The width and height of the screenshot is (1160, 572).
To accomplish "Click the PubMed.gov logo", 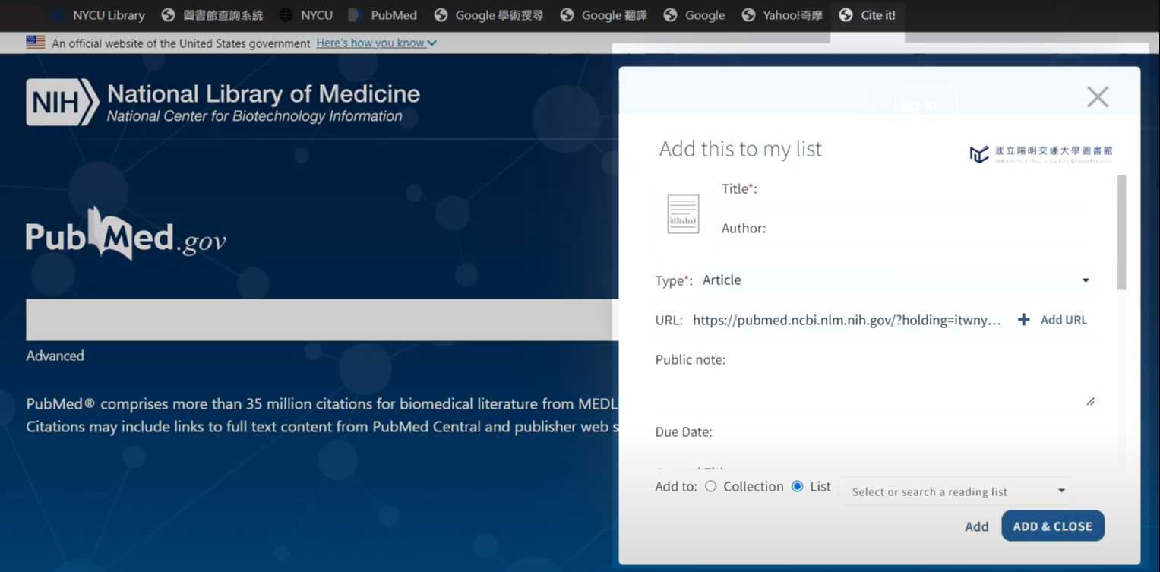I will (126, 234).
